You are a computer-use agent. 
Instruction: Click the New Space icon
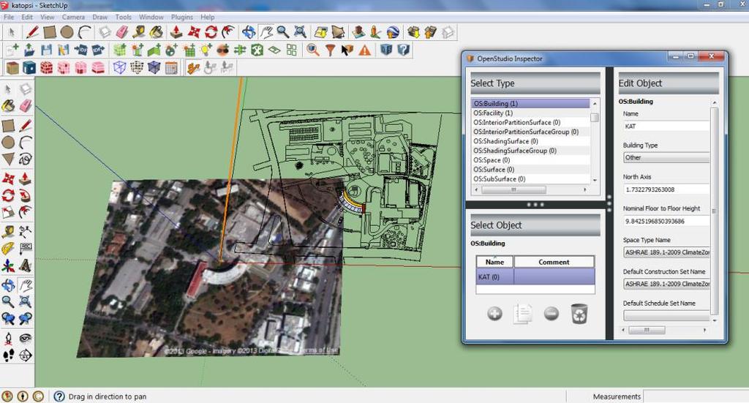[x=120, y=50]
